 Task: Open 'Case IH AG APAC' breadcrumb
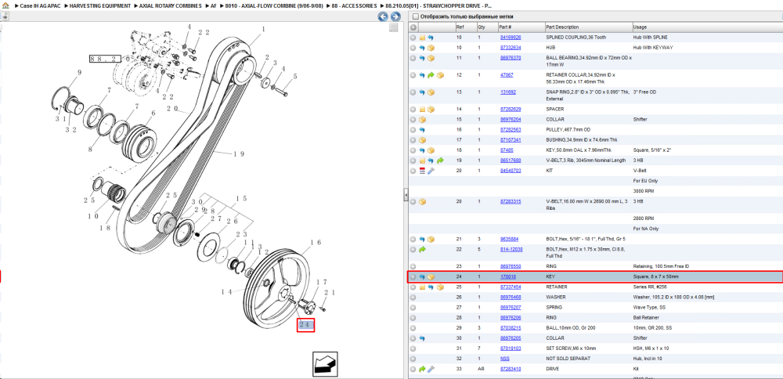(x=39, y=5)
